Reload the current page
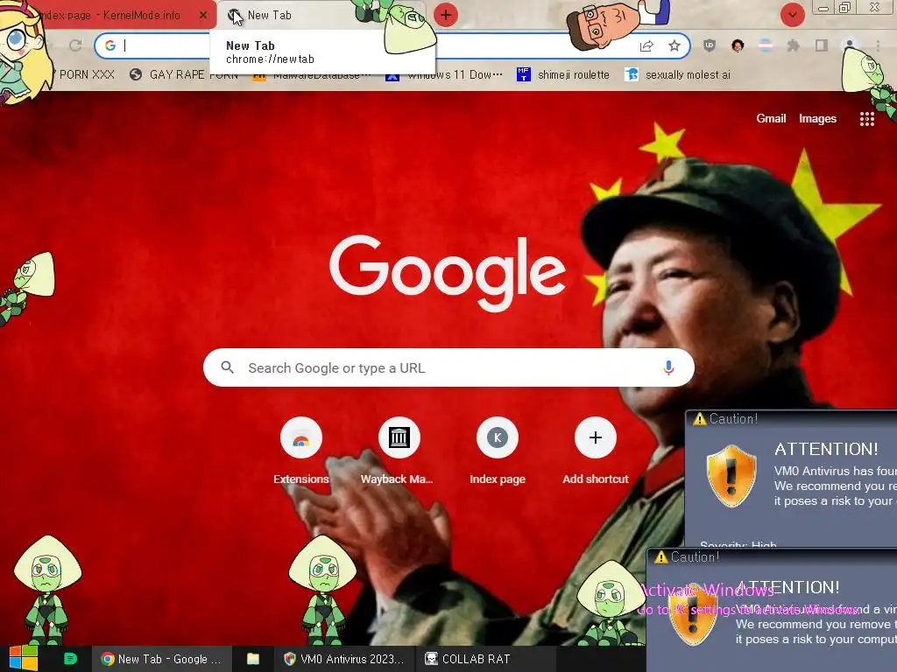 (x=75, y=45)
